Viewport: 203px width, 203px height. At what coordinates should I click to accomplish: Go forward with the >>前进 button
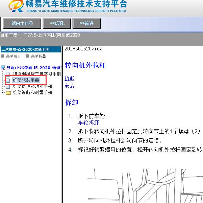coord(86,23)
